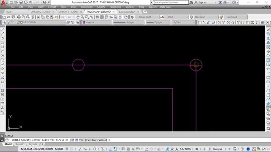
Task: Toggle Object Snap in status bar
Action: (115, 149)
